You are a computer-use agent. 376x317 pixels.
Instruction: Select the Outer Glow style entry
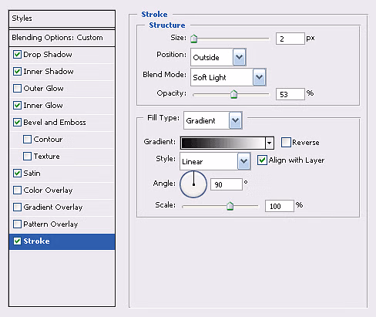[43, 89]
